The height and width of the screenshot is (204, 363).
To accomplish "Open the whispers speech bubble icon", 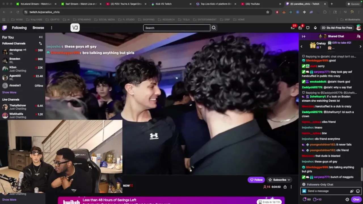I will point(308,28).
